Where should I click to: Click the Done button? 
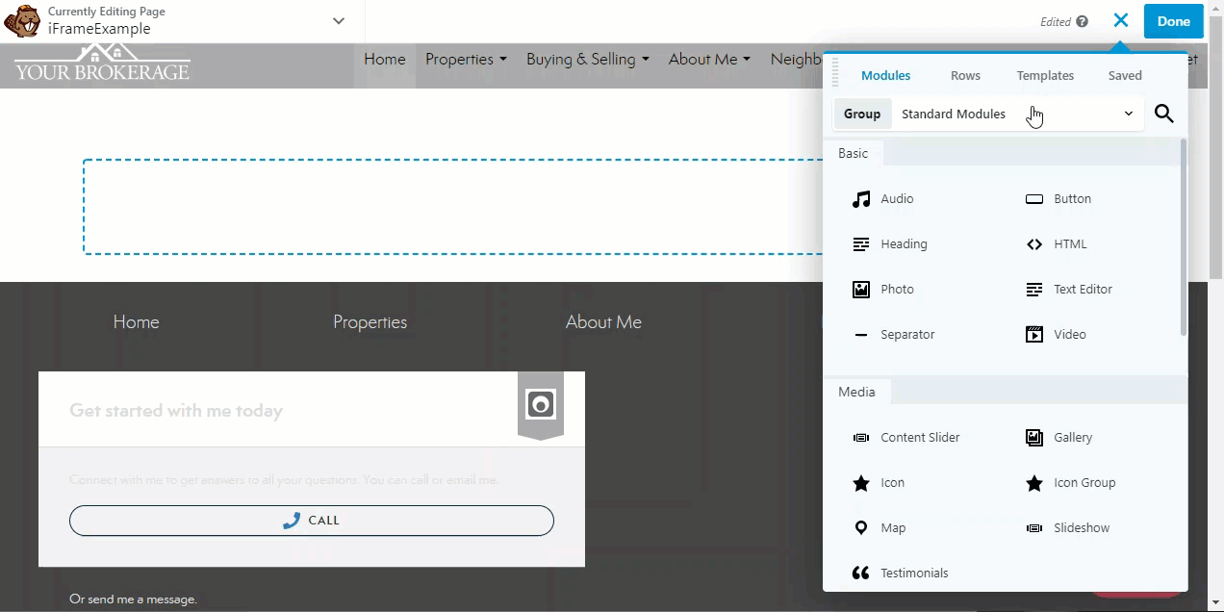1173,21
